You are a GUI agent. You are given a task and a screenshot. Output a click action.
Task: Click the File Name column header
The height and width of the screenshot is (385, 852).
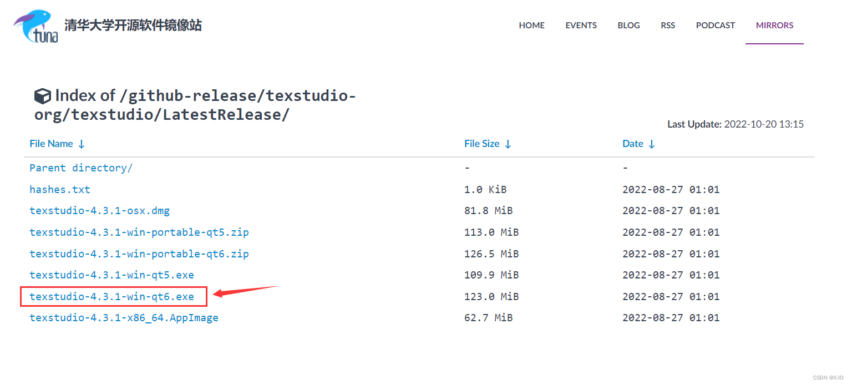click(x=51, y=144)
